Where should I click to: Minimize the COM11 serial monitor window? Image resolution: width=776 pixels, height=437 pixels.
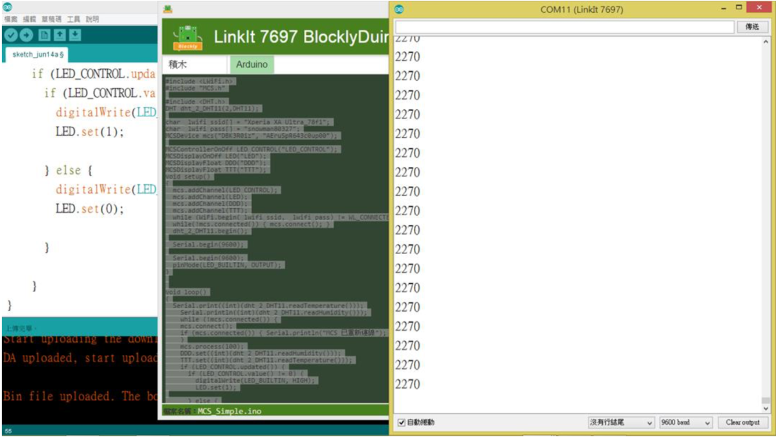(724, 8)
